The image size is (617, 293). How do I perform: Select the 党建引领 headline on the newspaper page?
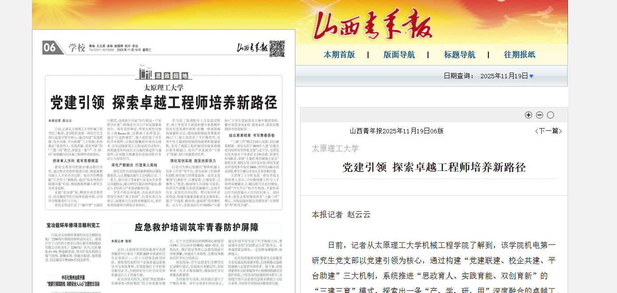pos(164,103)
